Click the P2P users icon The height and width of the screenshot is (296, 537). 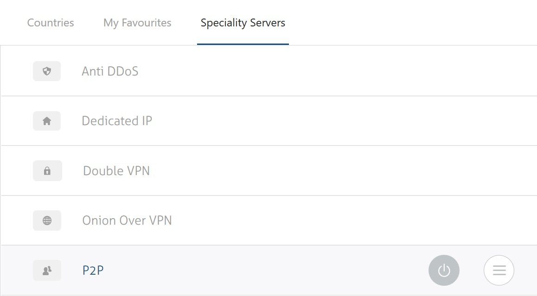coord(47,271)
